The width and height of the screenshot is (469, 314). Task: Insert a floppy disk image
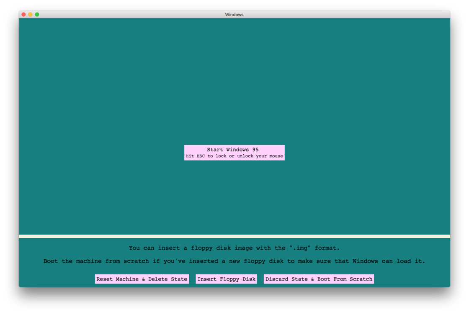[x=226, y=279]
